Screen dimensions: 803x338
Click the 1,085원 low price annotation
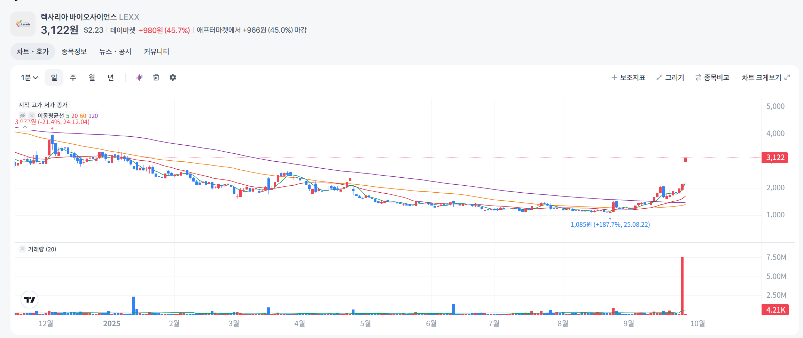click(x=610, y=225)
